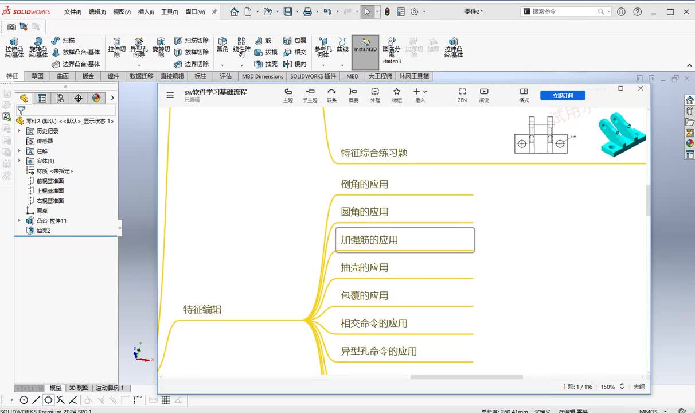Viewport: 695px width, 413px height.
Task: Open the 参考几何体 dropdown arrow
Action: (x=323, y=65)
